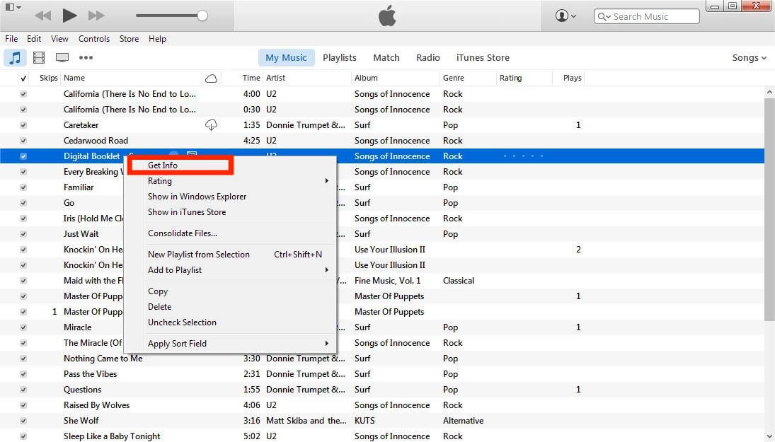Switch to the Radio tab
Screen dimensions: 775x442
(428, 58)
